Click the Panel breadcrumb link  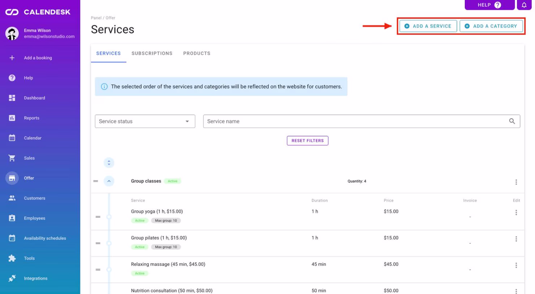96,18
